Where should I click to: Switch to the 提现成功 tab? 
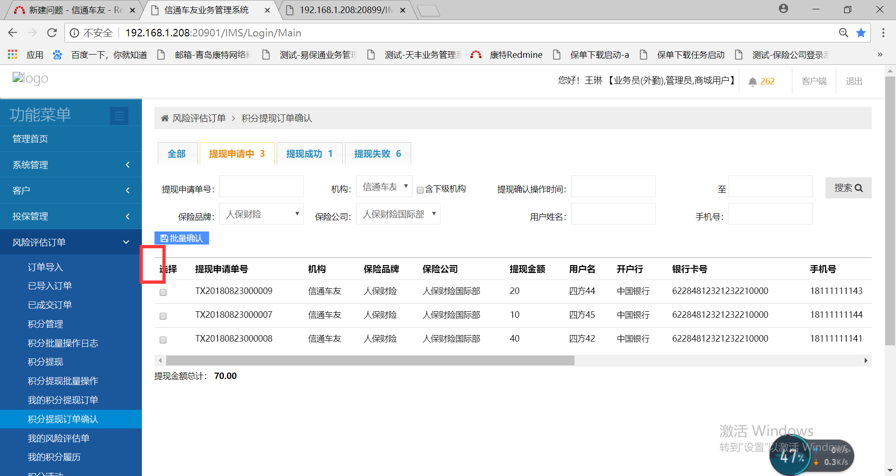click(x=309, y=154)
